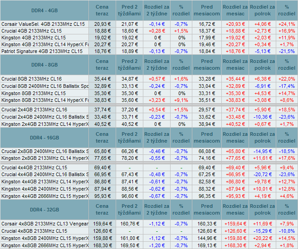Select the "DDR4 - 16GB" section header

click(44, 138)
